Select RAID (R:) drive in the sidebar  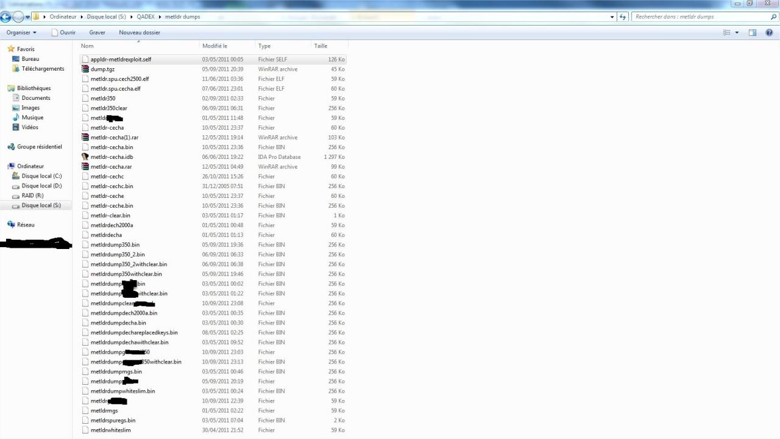point(32,195)
